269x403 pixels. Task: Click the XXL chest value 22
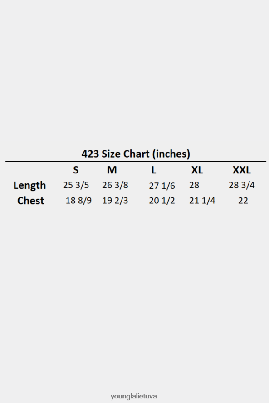click(243, 201)
